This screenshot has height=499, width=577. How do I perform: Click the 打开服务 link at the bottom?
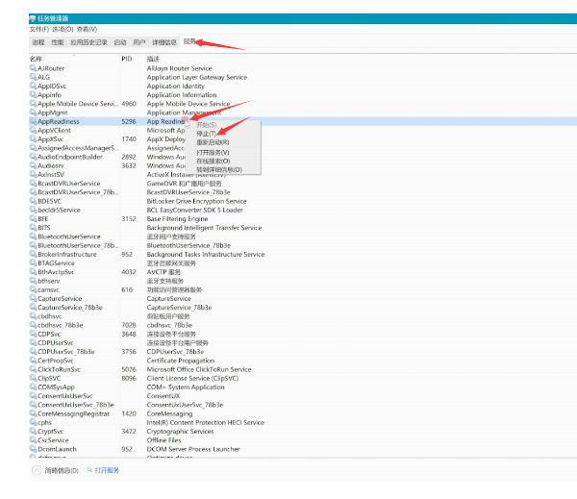(106, 471)
